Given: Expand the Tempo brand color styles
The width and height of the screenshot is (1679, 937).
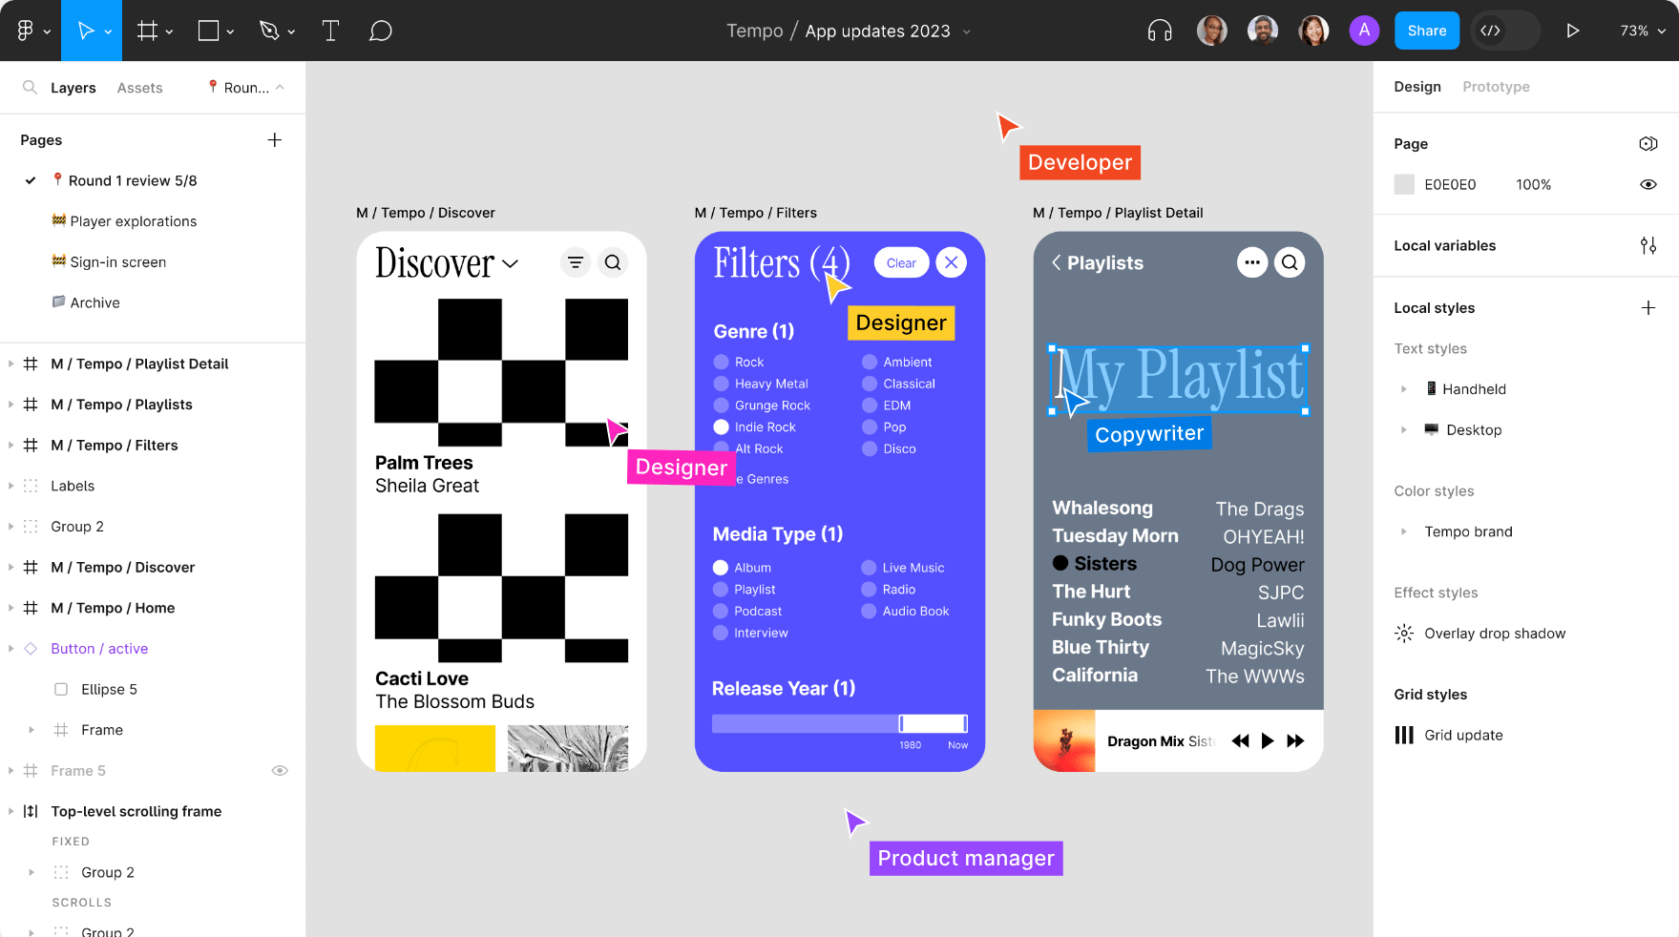Looking at the screenshot, I should [1403, 531].
